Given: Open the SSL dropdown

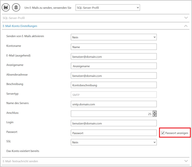Looking at the screenshot, I should [x=114, y=142].
